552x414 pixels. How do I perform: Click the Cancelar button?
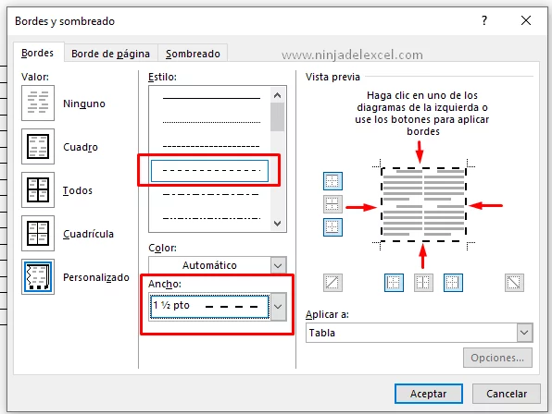(x=507, y=394)
